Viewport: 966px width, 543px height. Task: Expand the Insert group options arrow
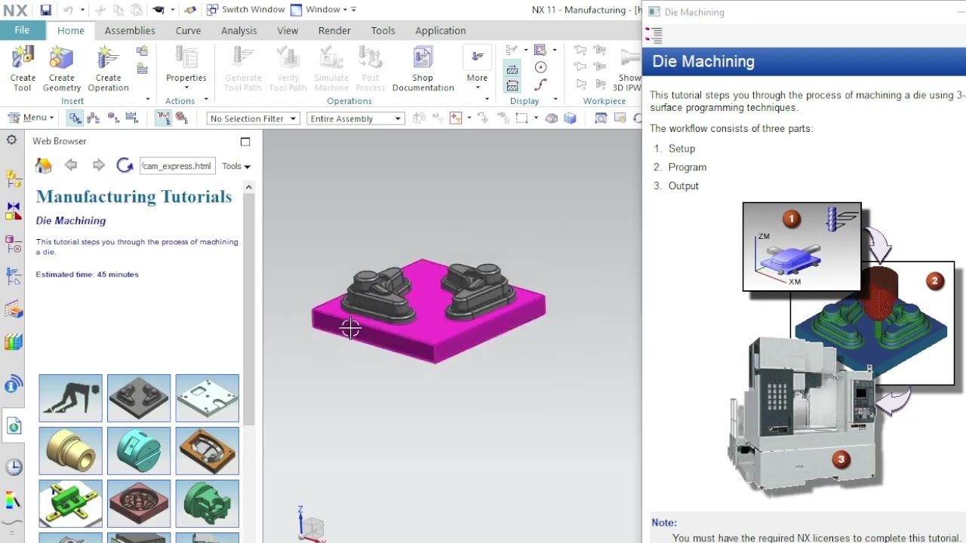(148, 100)
